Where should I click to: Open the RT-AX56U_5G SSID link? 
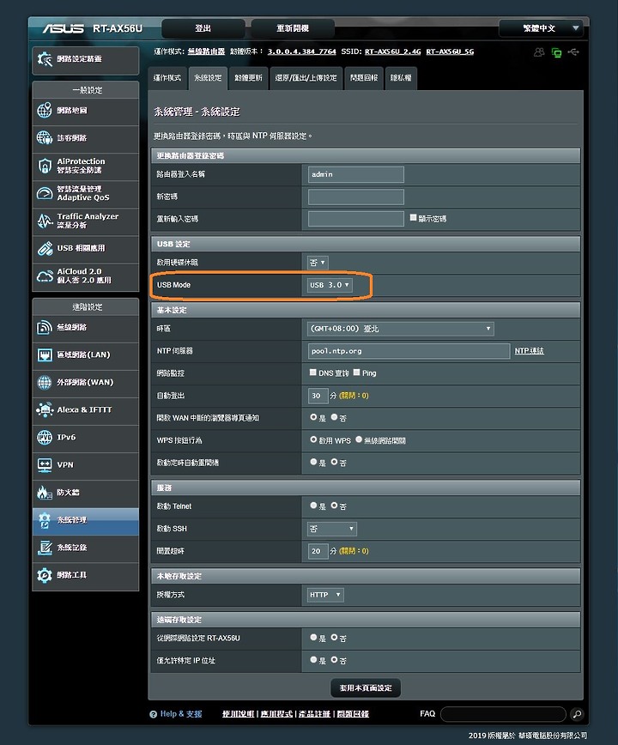tap(450, 51)
